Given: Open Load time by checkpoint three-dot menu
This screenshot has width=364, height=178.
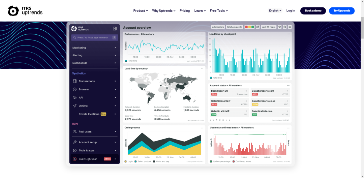Looking at the screenshot, I should (289, 34).
